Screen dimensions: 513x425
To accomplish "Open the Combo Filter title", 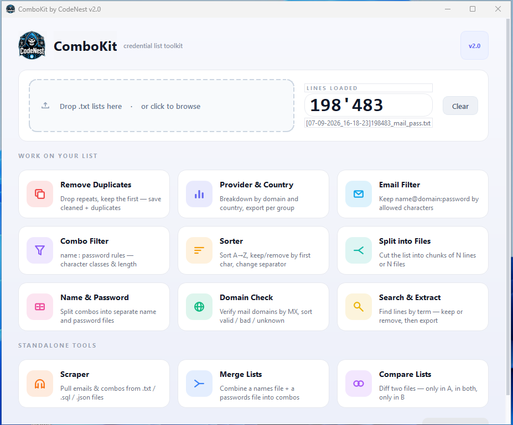I will pos(85,241).
